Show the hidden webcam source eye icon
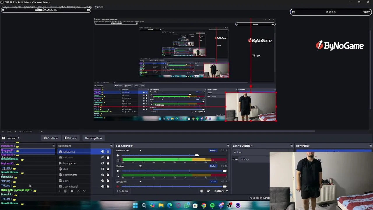 click(x=103, y=157)
